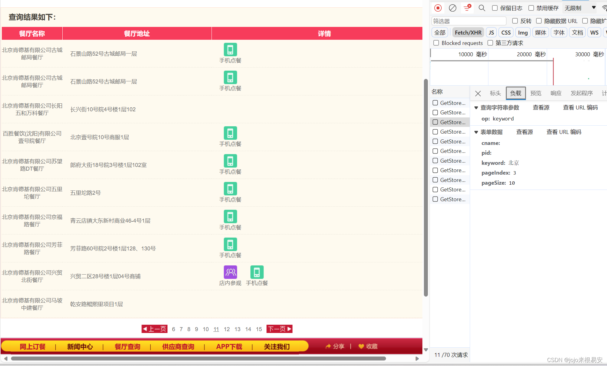
Task: Click the 筛选器 filter input field
Action: click(469, 21)
